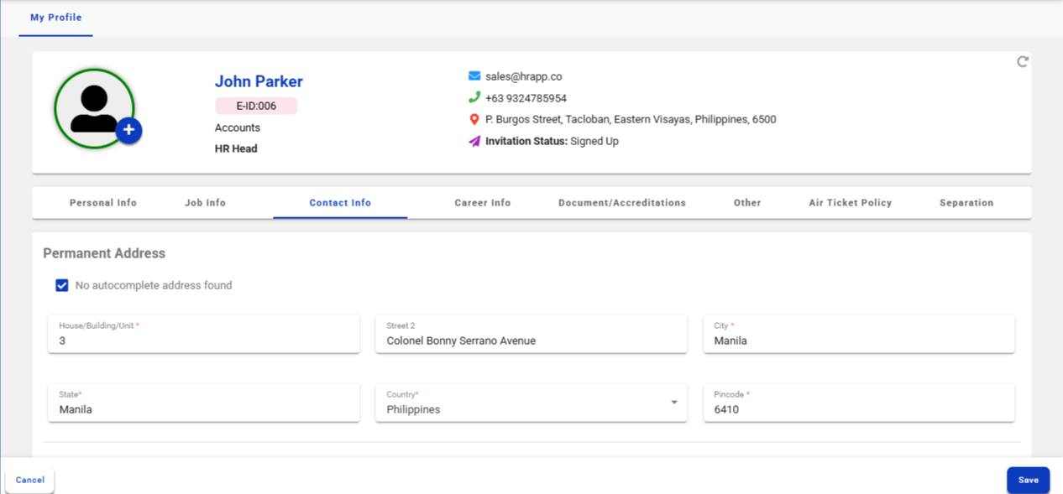Click the green phone icon

pos(474,97)
